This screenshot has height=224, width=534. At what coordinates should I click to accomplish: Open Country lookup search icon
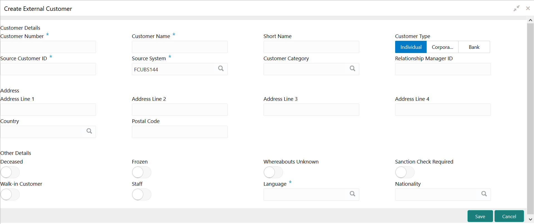pos(89,131)
